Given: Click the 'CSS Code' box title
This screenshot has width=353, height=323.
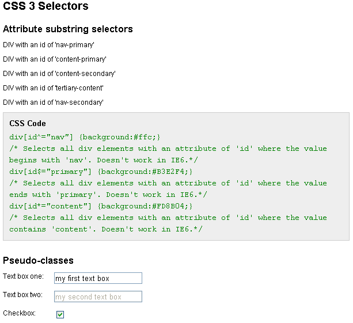Looking at the screenshot, I should 28,123.
